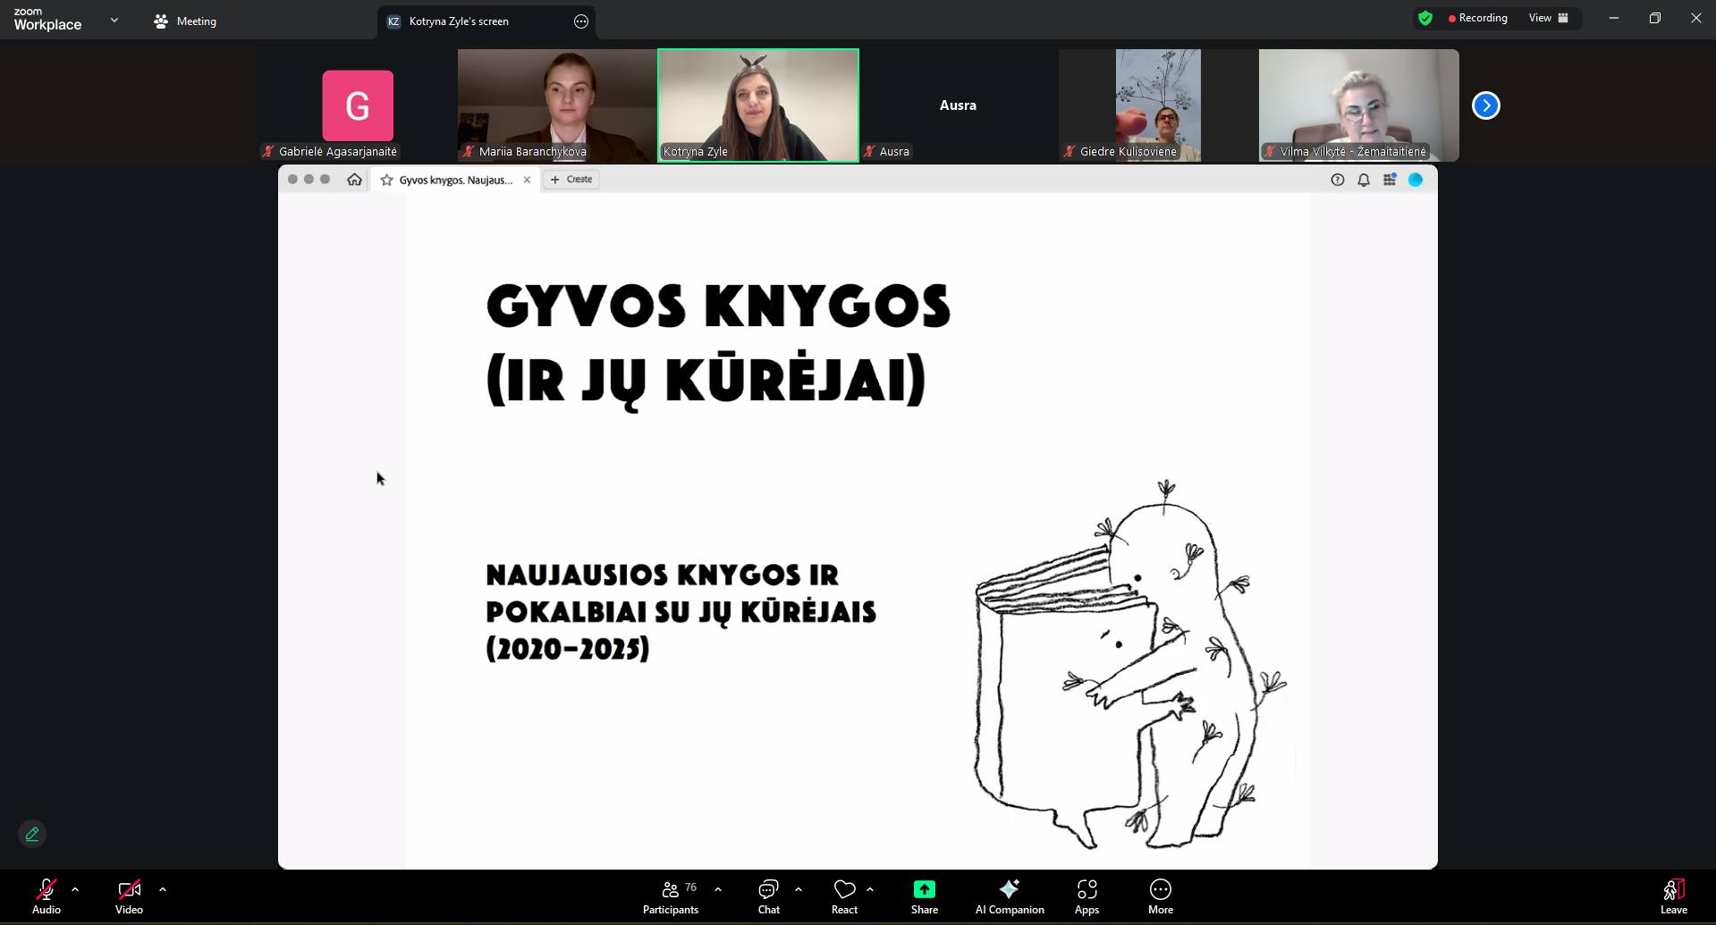Screen dimensions: 1716x925
Task: Leave the meeting
Action: pos(1673,896)
